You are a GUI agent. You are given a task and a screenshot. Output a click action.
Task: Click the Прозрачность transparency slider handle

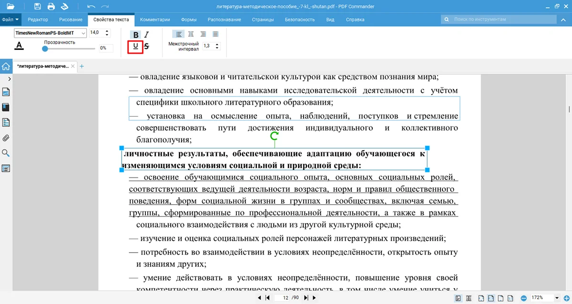tap(45, 48)
